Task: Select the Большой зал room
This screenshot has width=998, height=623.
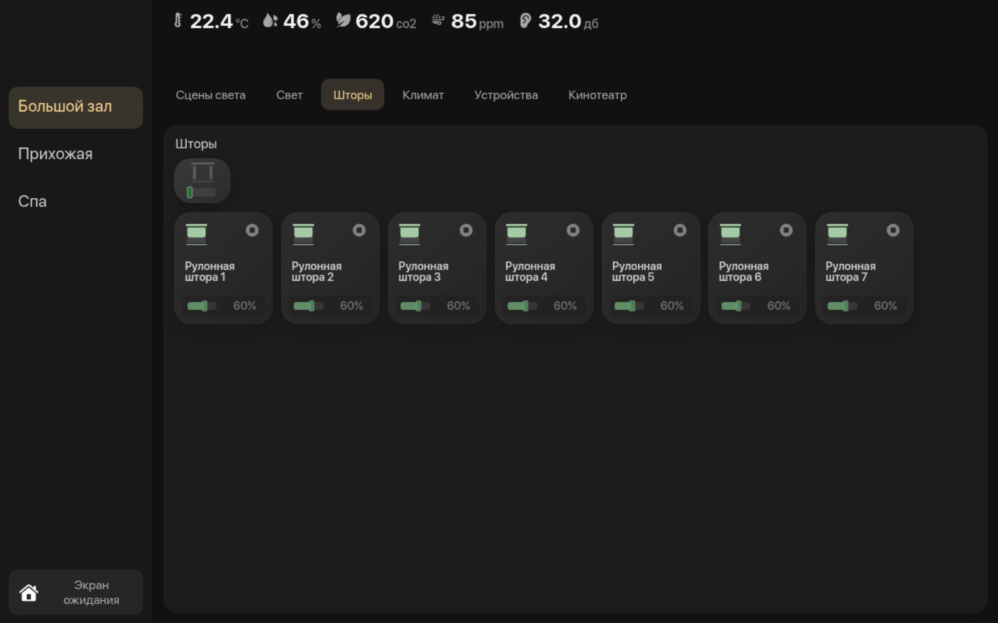Action: pos(76,107)
